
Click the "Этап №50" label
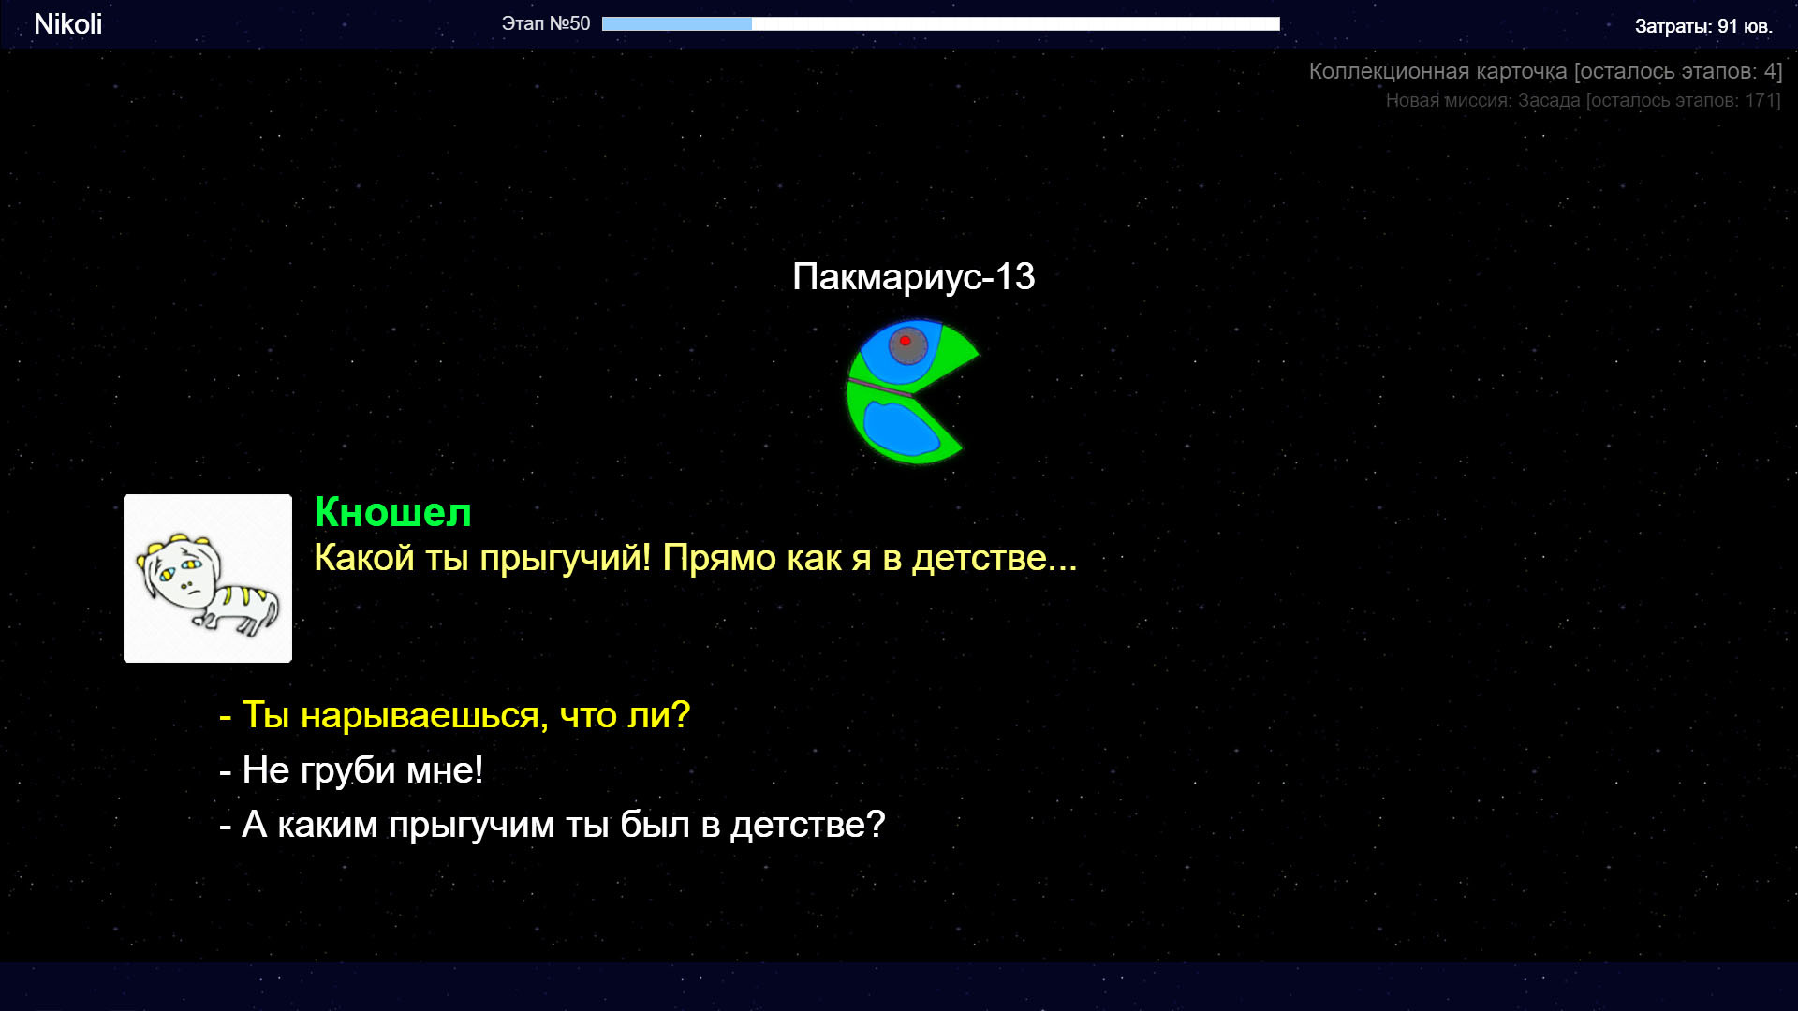coord(545,23)
